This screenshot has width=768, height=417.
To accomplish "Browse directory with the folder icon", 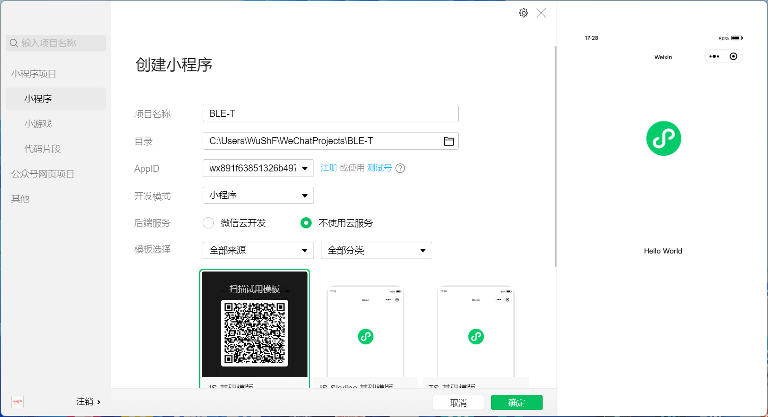I will click(448, 141).
